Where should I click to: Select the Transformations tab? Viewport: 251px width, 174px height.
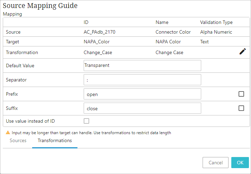(55, 141)
